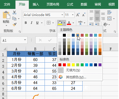
Task: Open the fill color dropdown arrow
Action: (x=64, y=23)
